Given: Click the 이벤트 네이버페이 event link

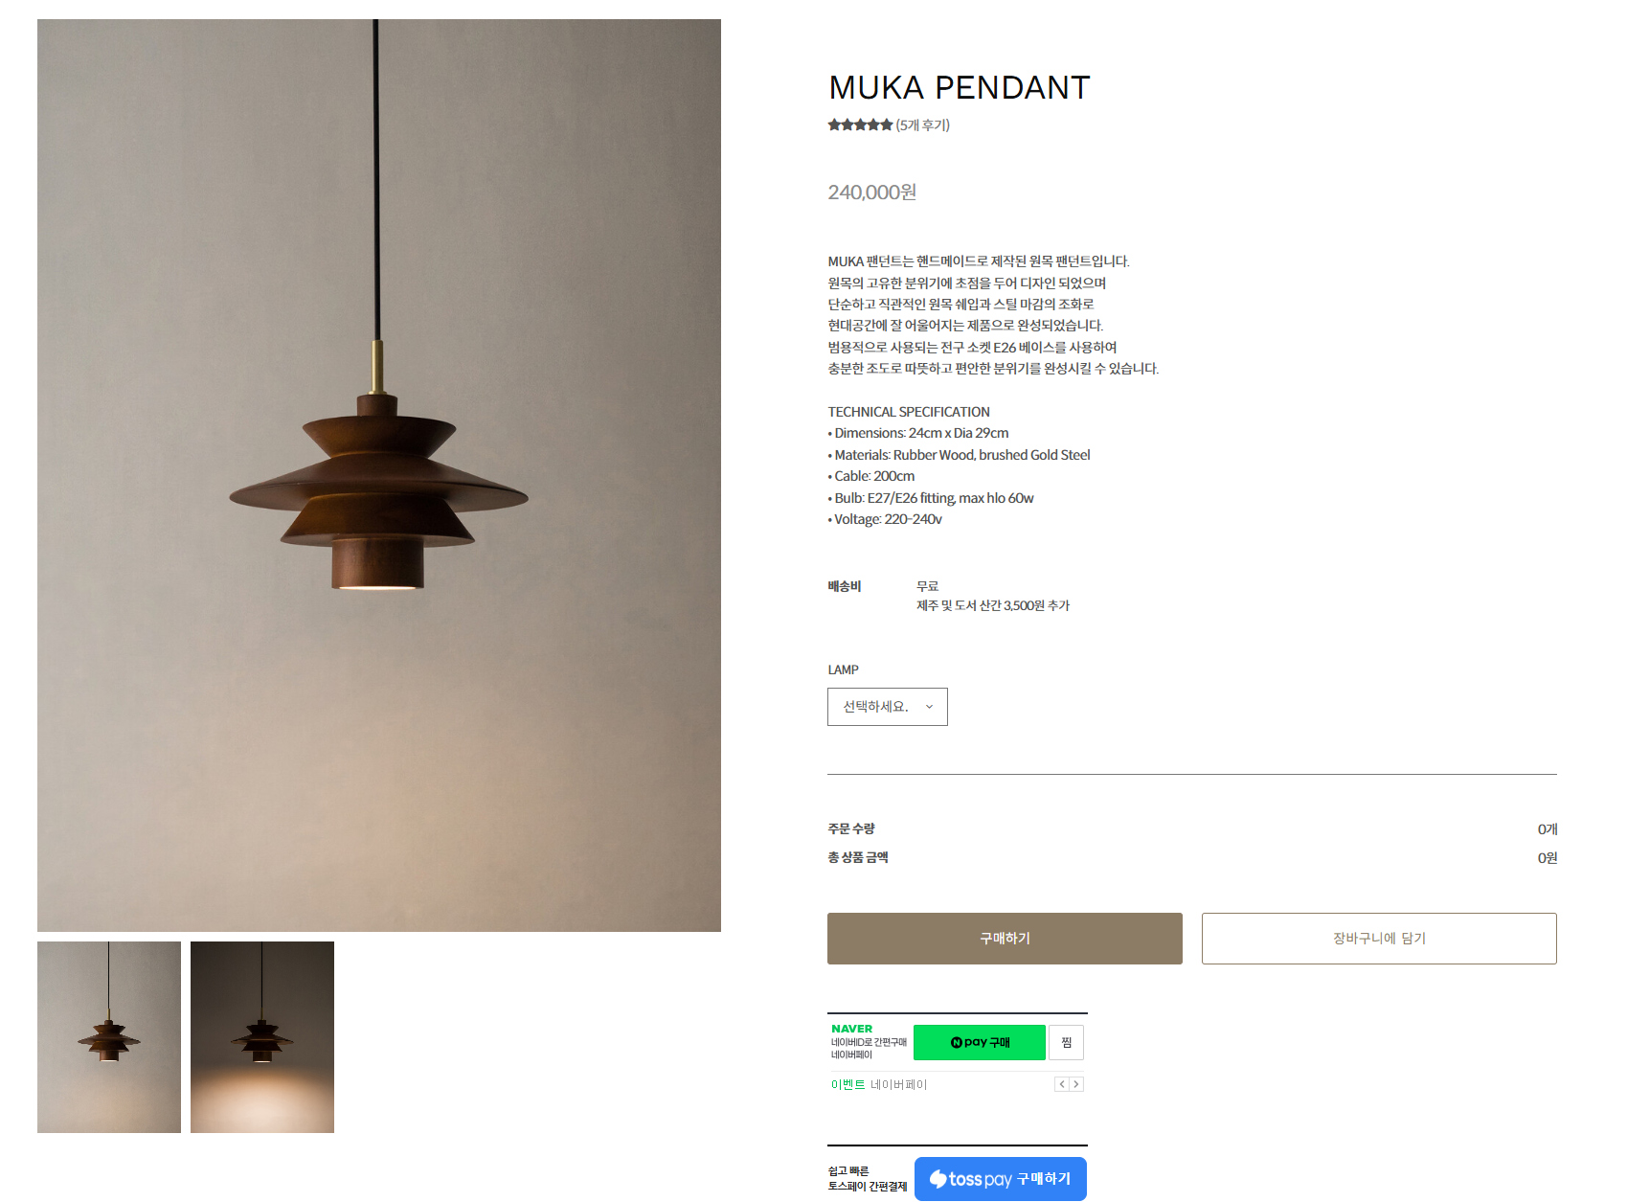Looking at the screenshot, I should pos(879,1084).
